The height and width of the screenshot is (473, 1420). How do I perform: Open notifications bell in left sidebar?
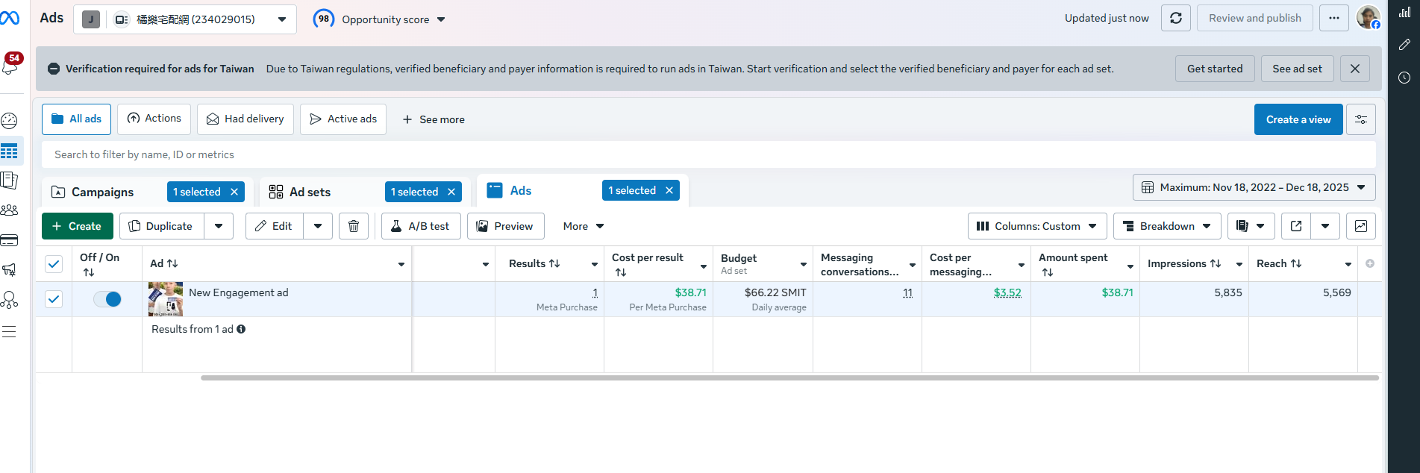(x=10, y=66)
